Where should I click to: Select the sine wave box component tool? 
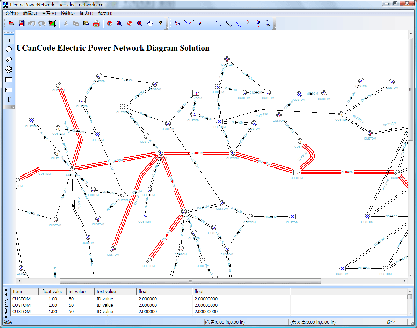[x=9, y=90]
